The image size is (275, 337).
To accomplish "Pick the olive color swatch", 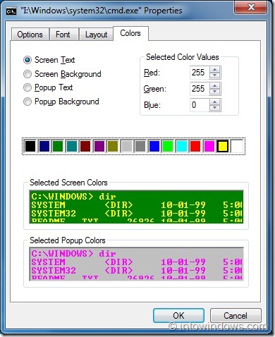I will pos(113,146).
